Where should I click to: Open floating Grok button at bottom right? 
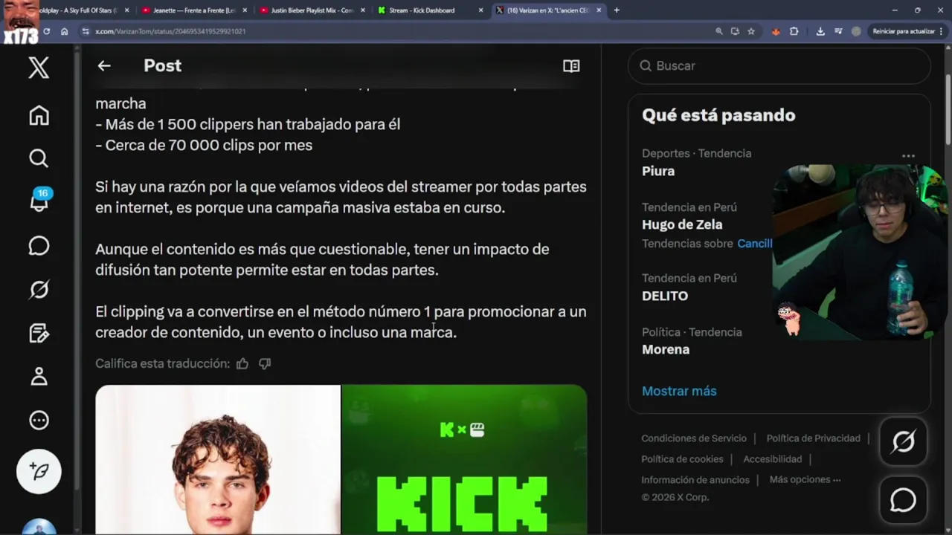tap(903, 441)
